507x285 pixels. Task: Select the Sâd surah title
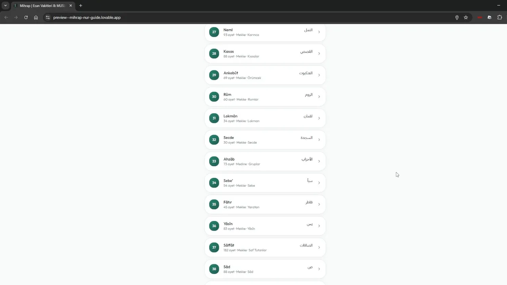(227, 267)
